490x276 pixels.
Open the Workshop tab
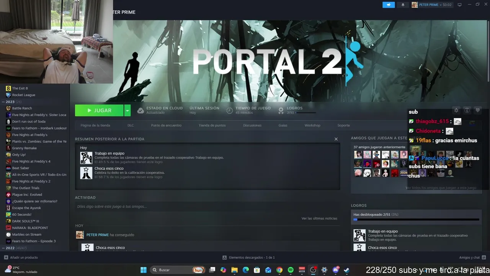tap(312, 125)
